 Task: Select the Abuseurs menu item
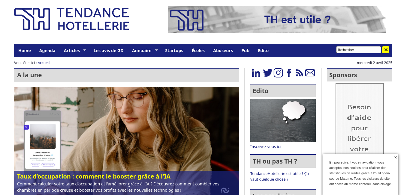[223, 51]
